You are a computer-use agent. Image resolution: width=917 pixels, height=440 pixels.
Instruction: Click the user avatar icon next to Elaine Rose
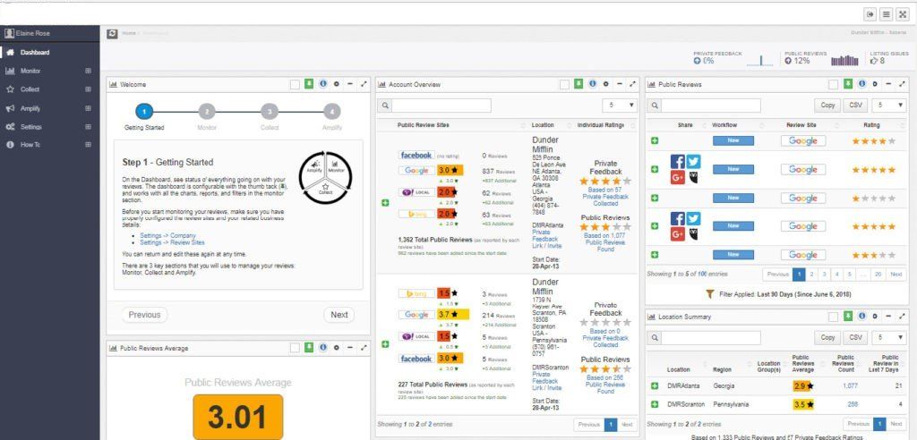tap(9, 33)
